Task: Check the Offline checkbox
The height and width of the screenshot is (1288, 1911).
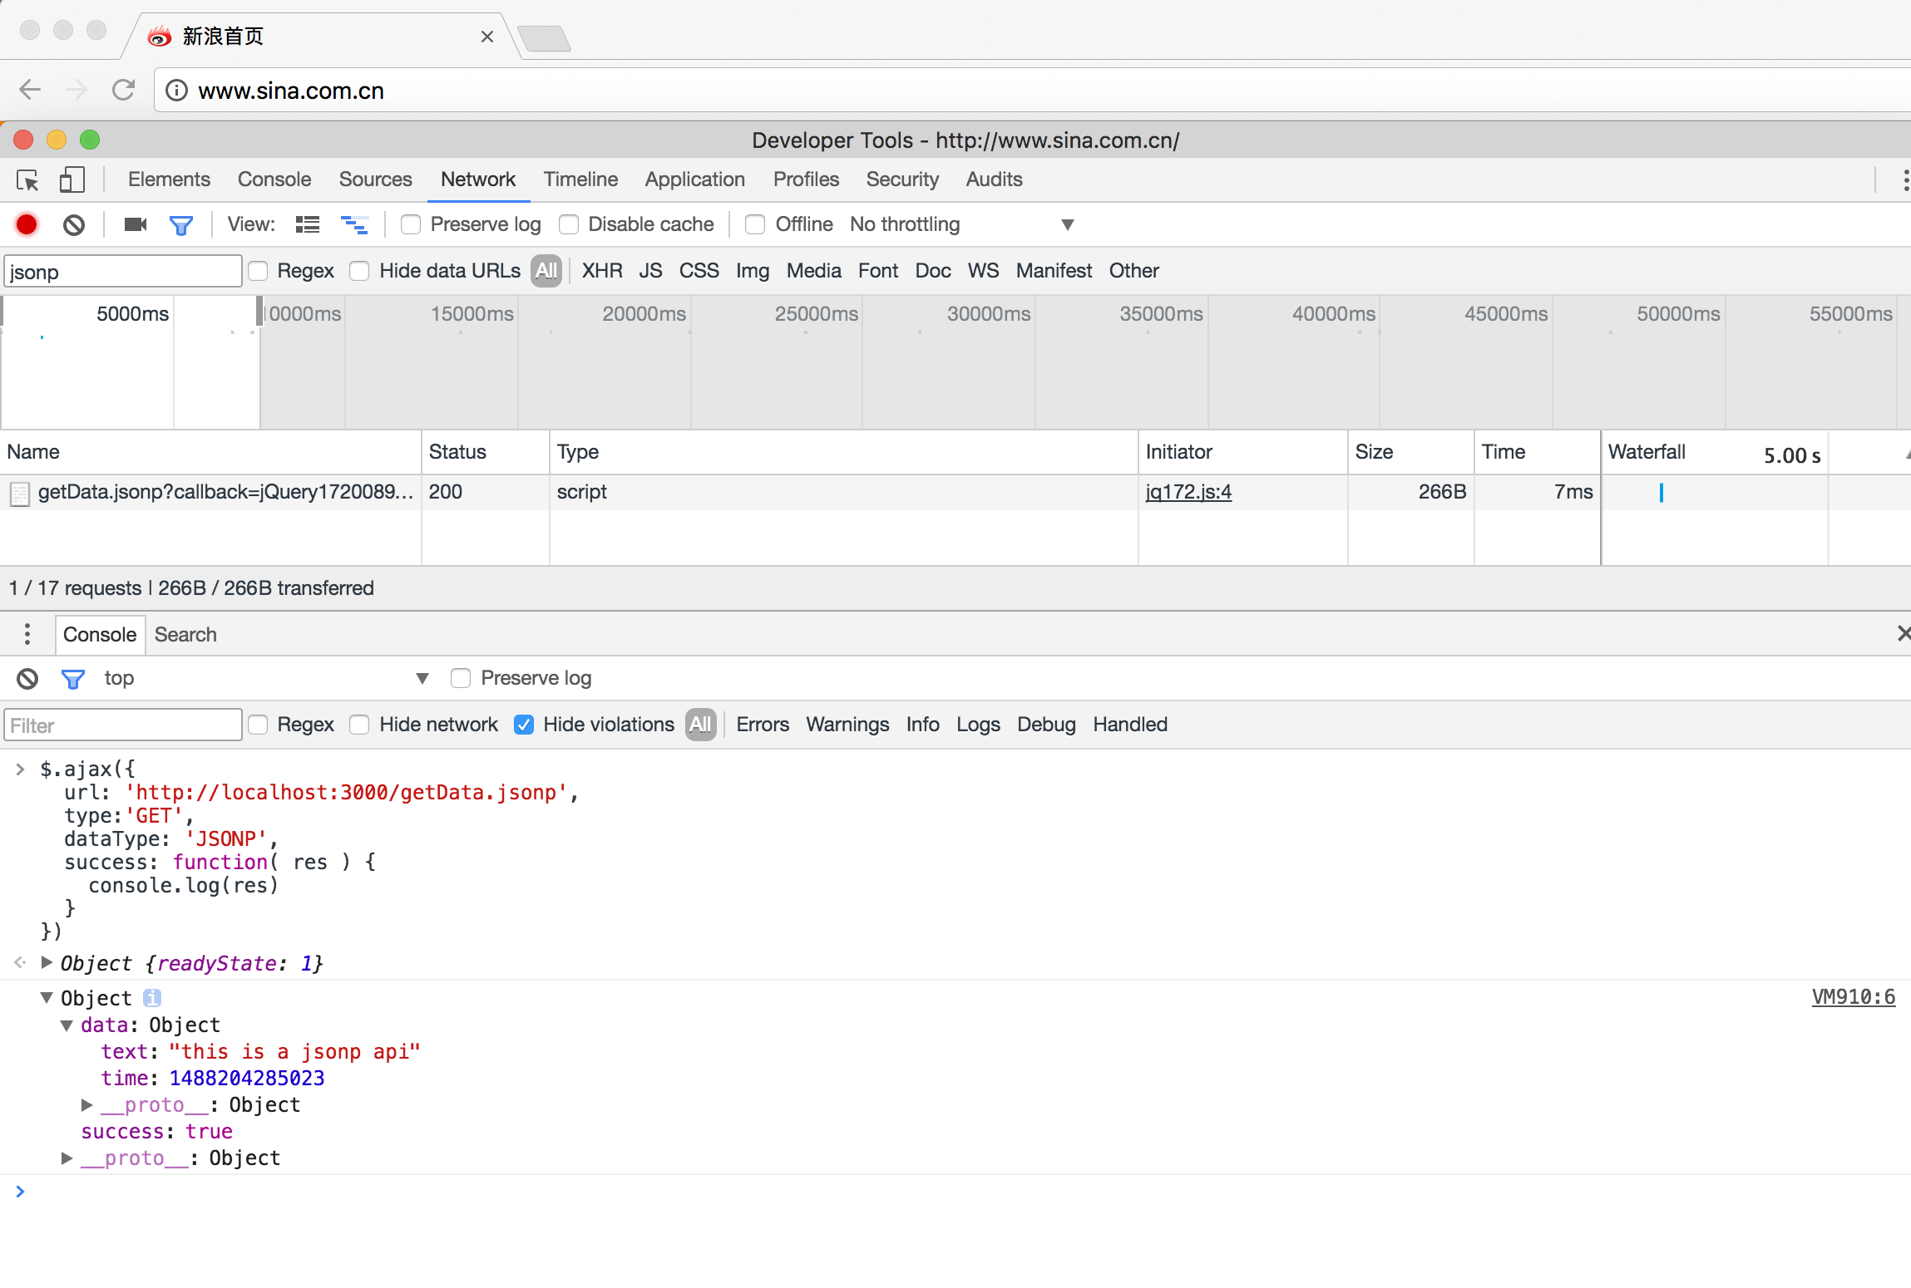Action: [755, 224]
